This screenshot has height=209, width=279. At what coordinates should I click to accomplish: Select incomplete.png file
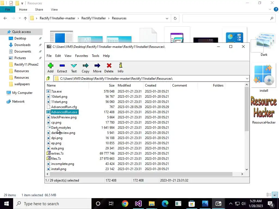point(63,164)
